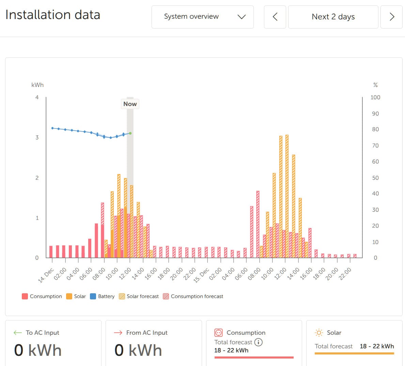Open the Total forecast info tooltip icon
The width and height of the screenshot is (405, 366).
[x=258, y=343]
